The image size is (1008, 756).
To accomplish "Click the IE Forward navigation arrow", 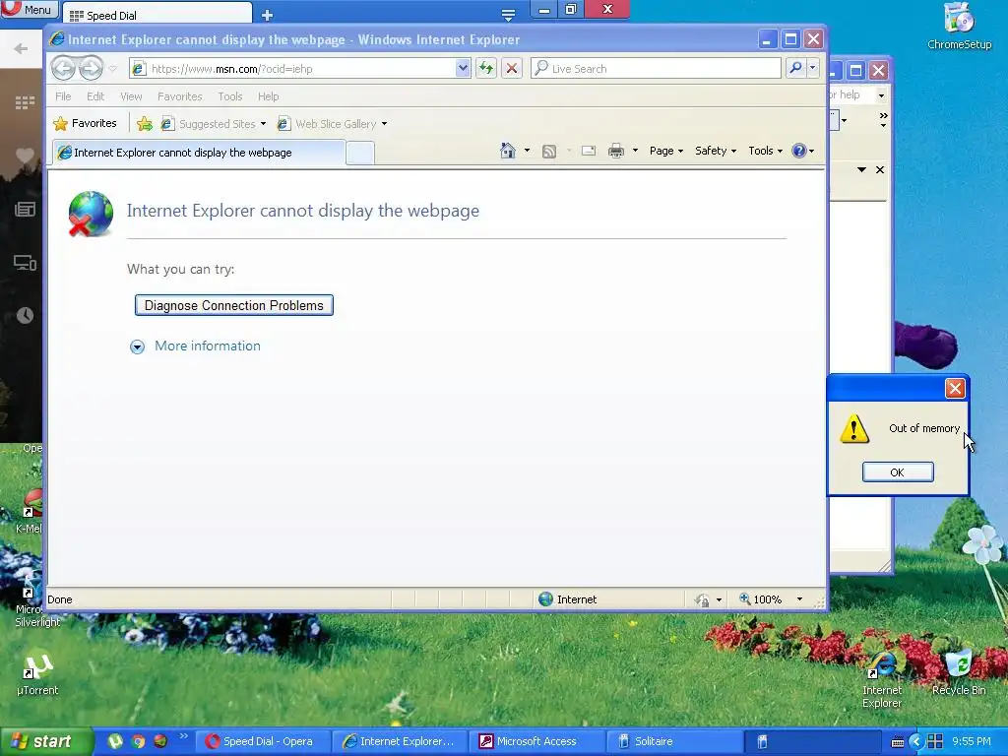I will point(91,68).
